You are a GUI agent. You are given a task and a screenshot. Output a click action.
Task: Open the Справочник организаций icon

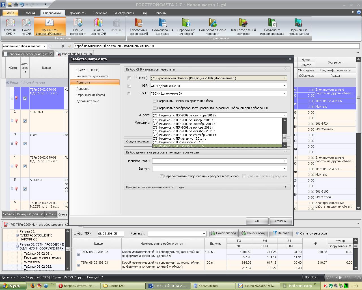click(139, 27)
